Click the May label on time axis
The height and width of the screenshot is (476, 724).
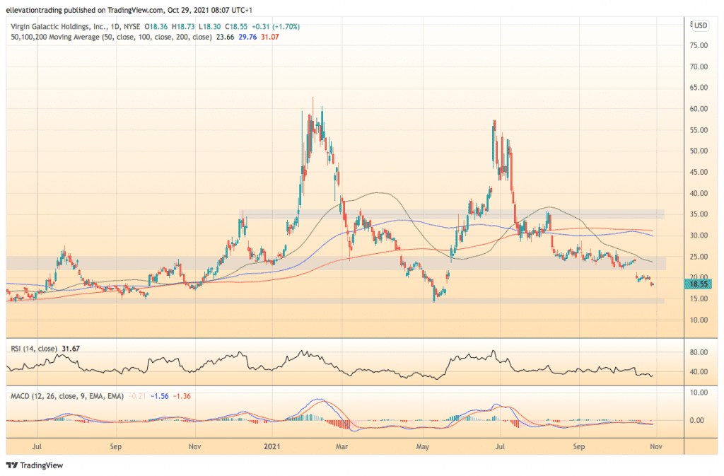(x=423, y=446)
